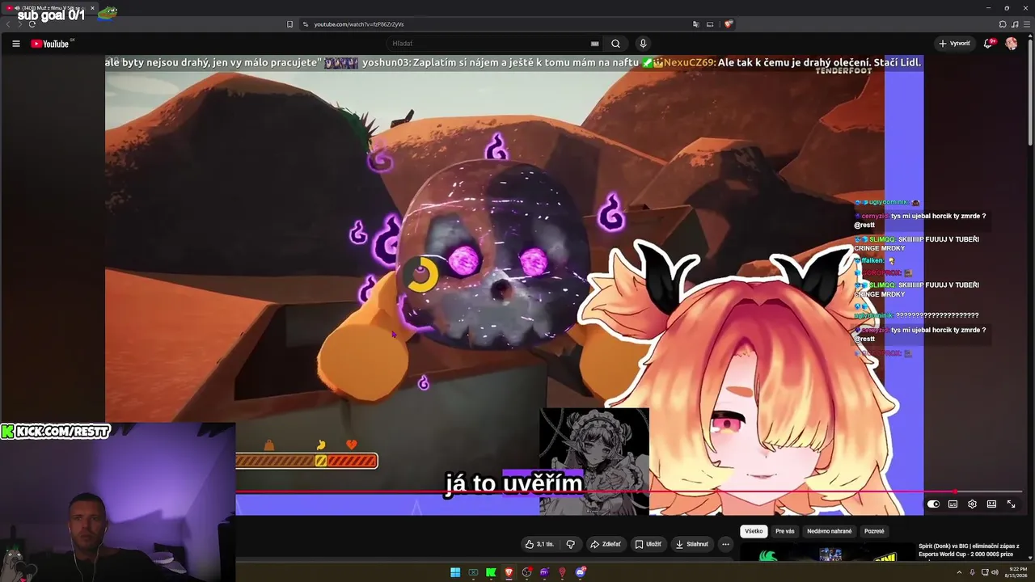Like the video with 3,1 tis. likes
Screen dimensions: 1035x582
pyautogui.click(x=539, y=544)
